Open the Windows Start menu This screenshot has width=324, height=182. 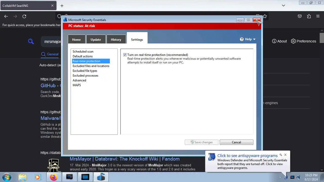pos(6,177)
